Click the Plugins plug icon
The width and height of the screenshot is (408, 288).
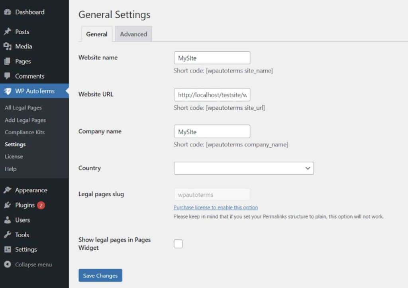tap(7, 205)
